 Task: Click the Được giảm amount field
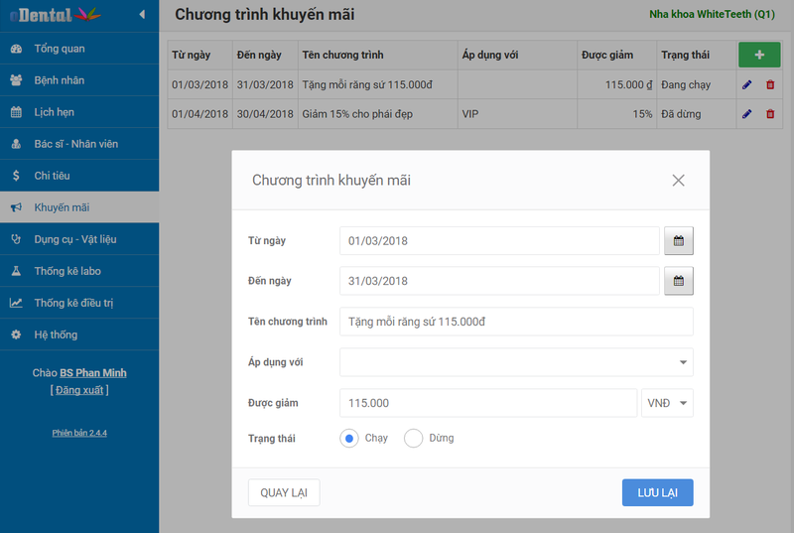[x=488, y=403]
